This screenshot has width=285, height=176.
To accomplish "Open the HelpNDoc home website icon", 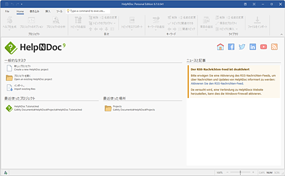I will pos(220,47).
